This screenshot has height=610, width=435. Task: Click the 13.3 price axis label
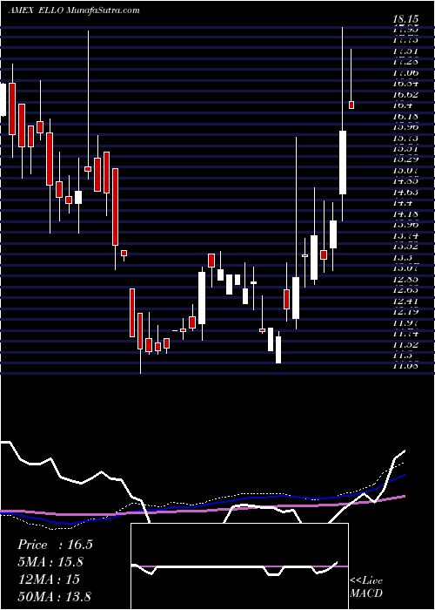click(402, 257)
